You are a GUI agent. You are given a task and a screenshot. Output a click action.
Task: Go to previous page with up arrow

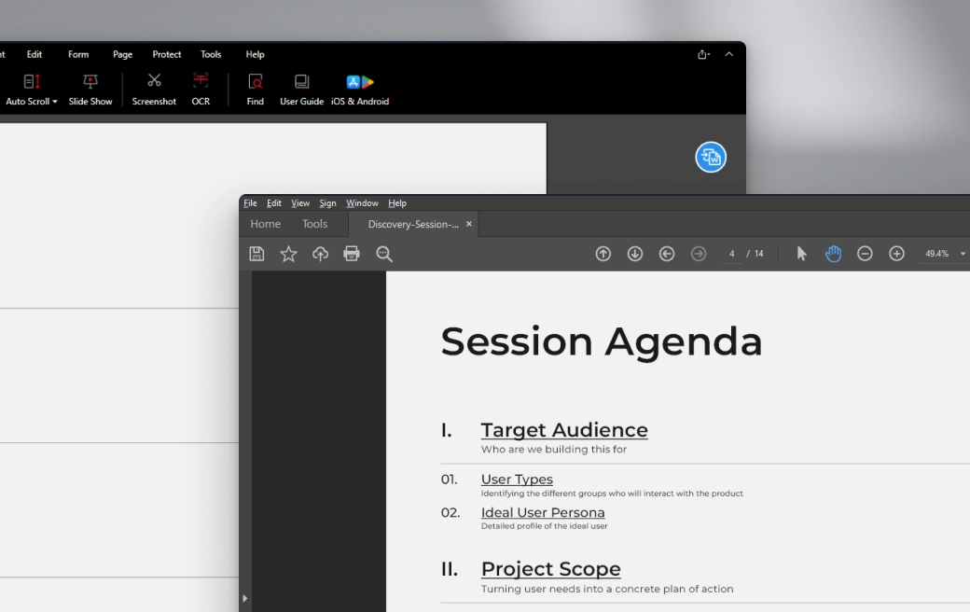point(603,254)
